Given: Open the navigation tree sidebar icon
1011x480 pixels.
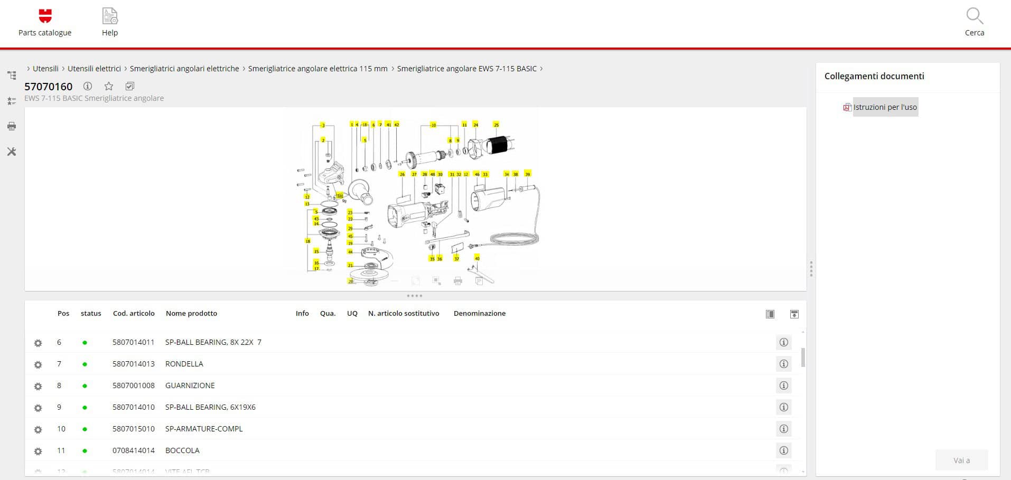Looking at the screenshot, I should 12,76.
